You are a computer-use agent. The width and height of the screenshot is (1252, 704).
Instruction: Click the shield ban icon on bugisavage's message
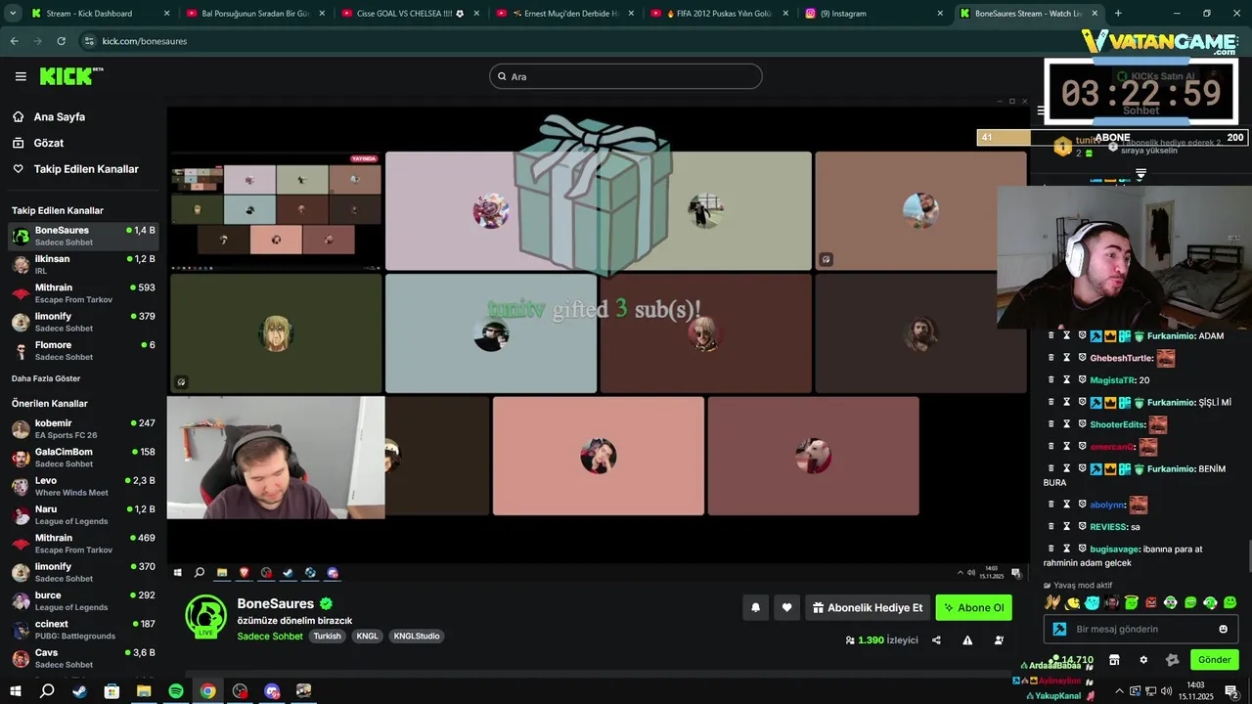(x=1083, y=549)
